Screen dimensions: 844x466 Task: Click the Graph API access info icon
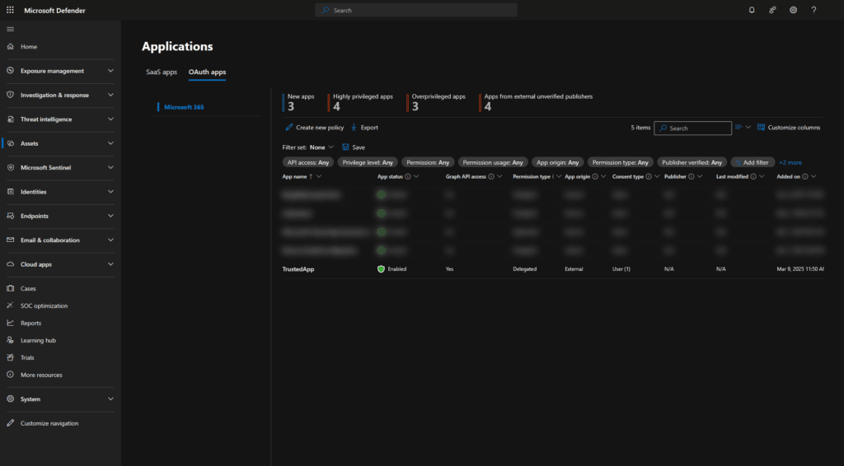click(x=491, y=177)
